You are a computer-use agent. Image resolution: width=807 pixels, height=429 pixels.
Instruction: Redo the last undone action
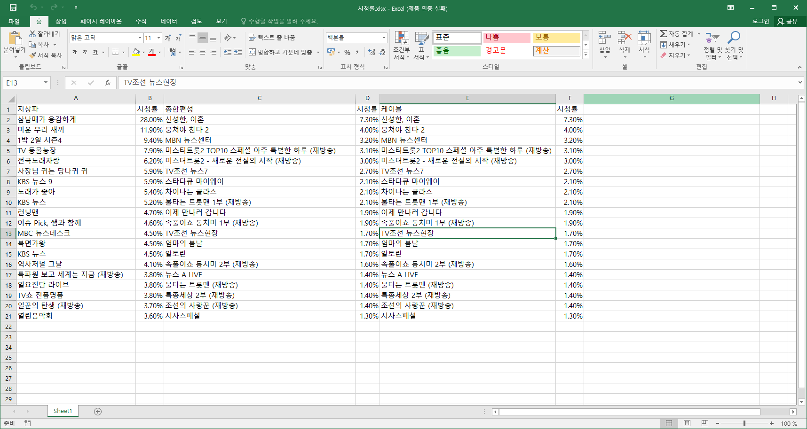(x=54, y=8)
